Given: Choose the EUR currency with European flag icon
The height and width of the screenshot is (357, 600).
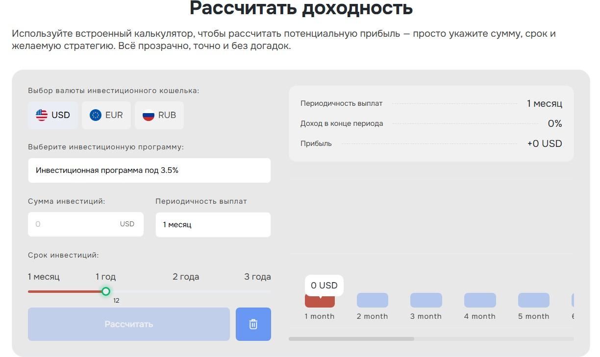Looking at the screenshot, I should (106, 115).
